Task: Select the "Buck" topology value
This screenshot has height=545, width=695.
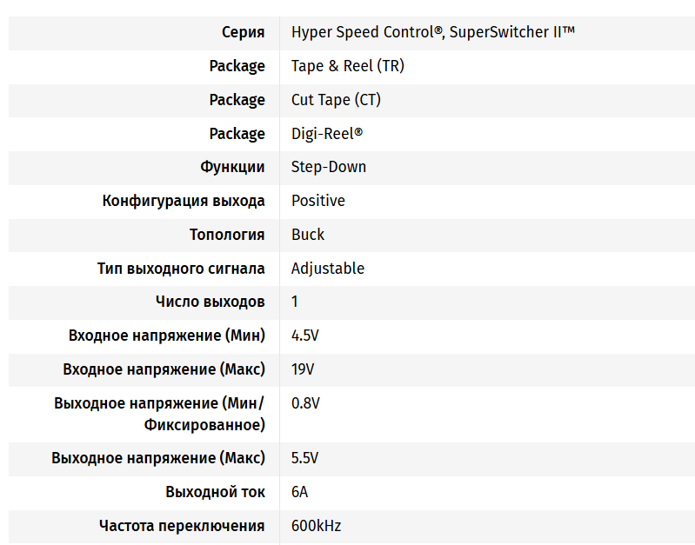Action: pos(308,235)
